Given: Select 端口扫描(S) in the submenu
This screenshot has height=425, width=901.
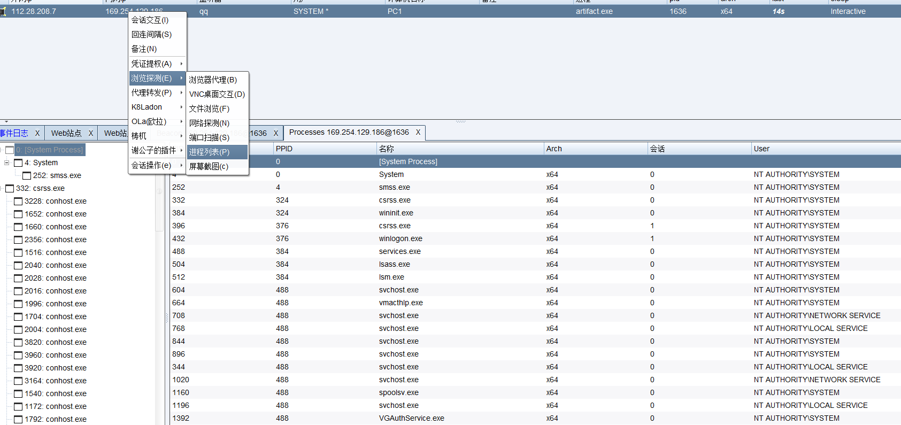Looking at the screenshot, I should pos(217,137).
